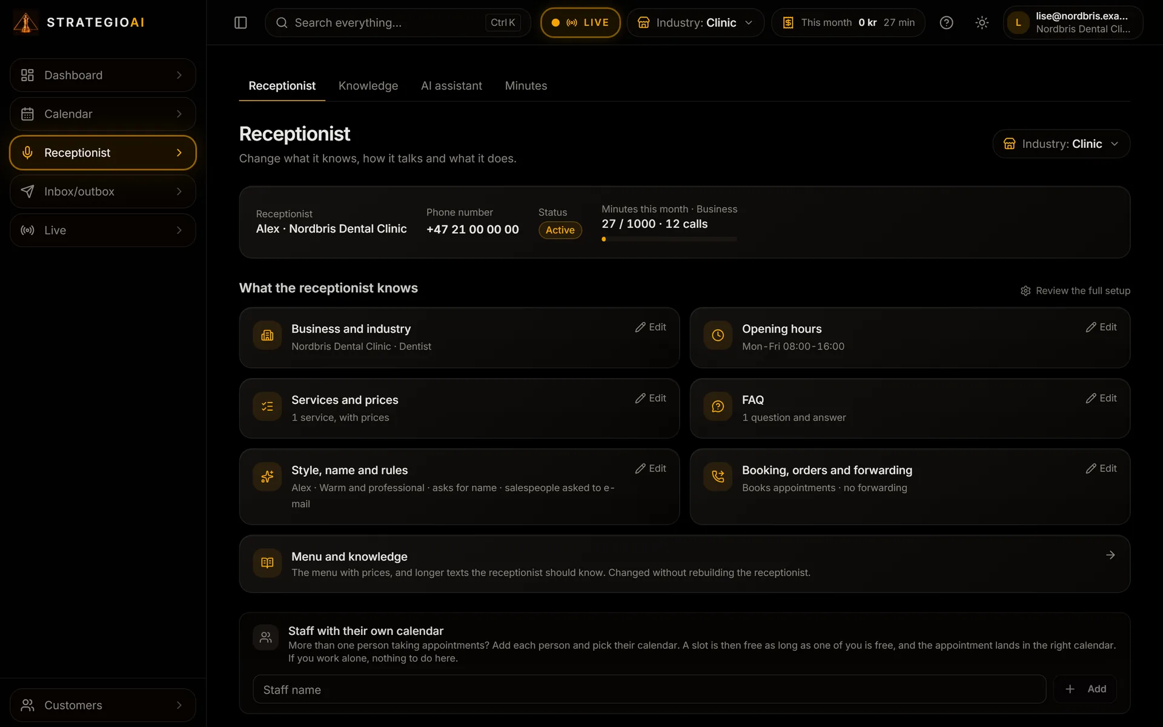Click the Inbox/outbox paper plane icon
The height and width of the screenshot is (727, 1163).
pos(27,191)
